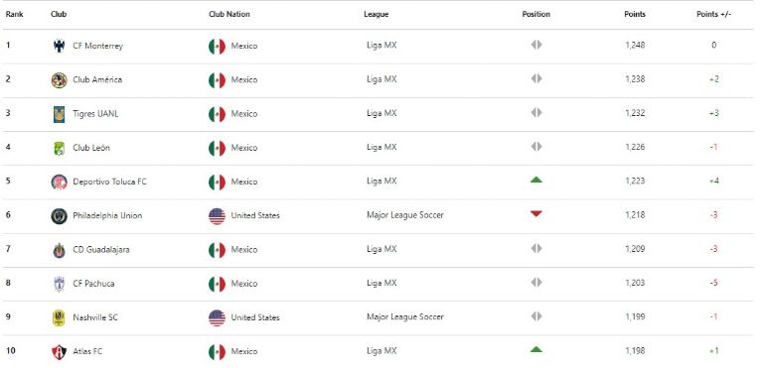763x368 pixels.
Task: Click the Tigres UANL crest icon
Action: pos(59,114)
